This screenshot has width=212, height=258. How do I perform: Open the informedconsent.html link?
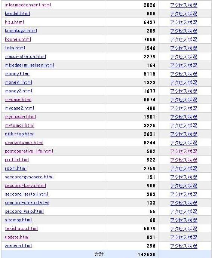(x=28, y=5)
